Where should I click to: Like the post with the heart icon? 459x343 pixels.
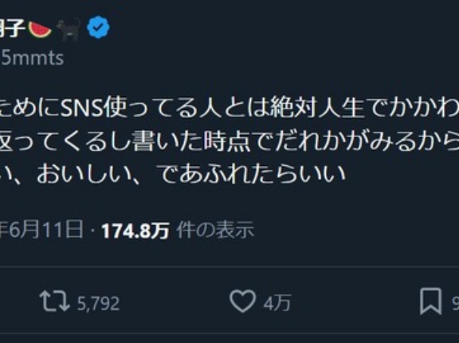[x=242, y=301]
